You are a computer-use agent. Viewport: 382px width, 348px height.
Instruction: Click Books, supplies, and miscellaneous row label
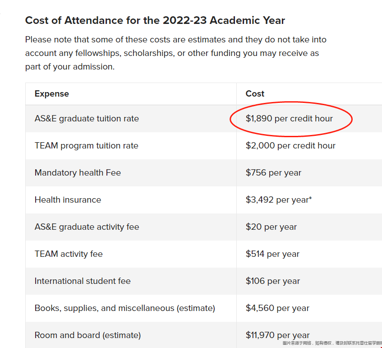click(125, 308)
